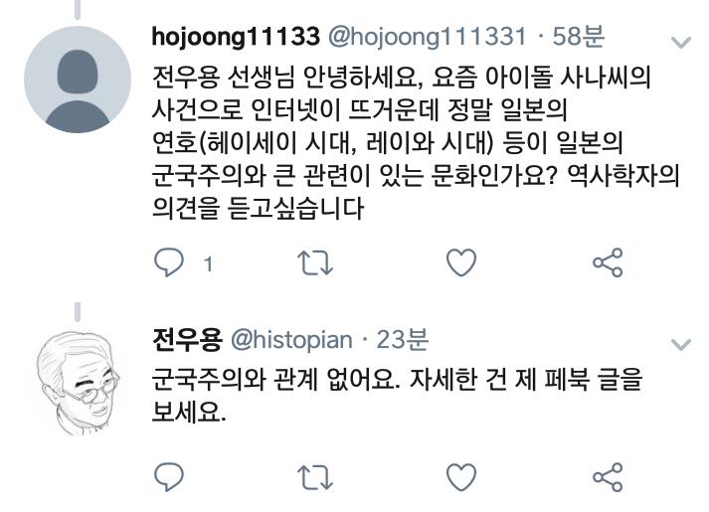Open 전우용's sketched portrait avatar
709x512 pixels.
(78, 383)
